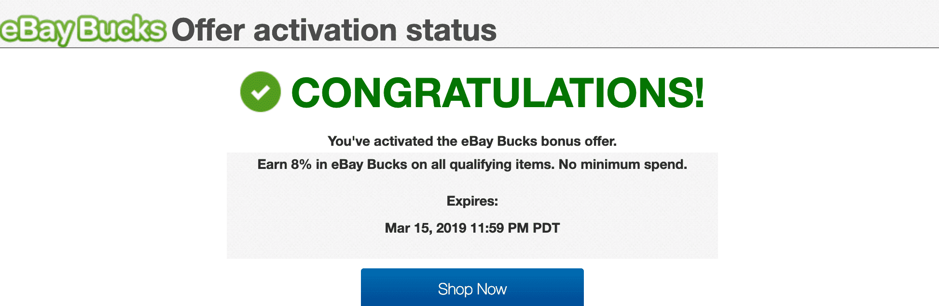Click the green CONGRATULATIONS! headline
Viewport: 939px width, 306px height.
coord(497,93)
